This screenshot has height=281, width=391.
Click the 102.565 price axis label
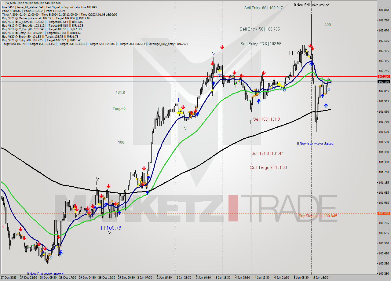click(x=383, y=41)
